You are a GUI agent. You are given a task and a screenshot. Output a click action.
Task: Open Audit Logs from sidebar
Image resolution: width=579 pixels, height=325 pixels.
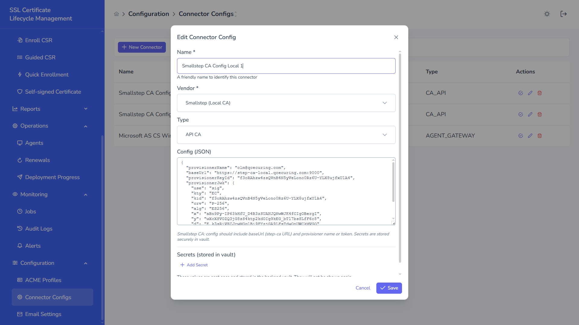pos(39,229)
